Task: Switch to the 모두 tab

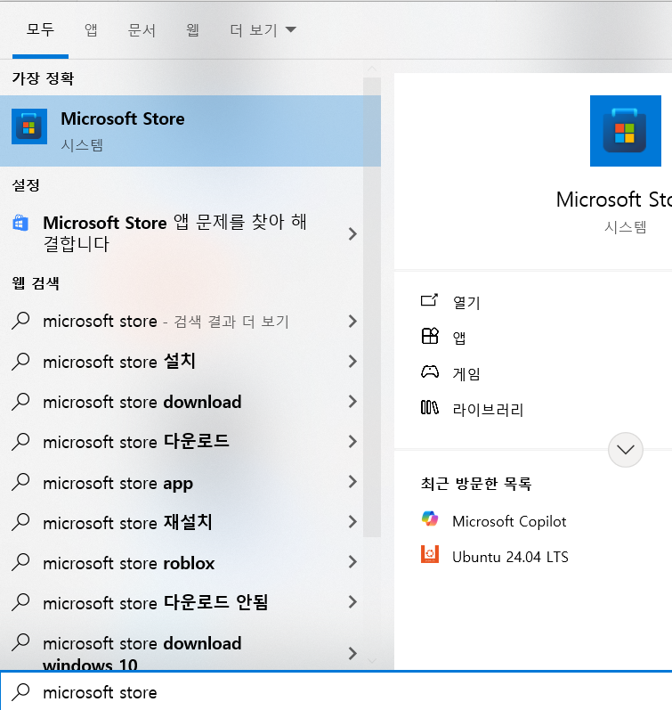Action: [x=40, y=30]
